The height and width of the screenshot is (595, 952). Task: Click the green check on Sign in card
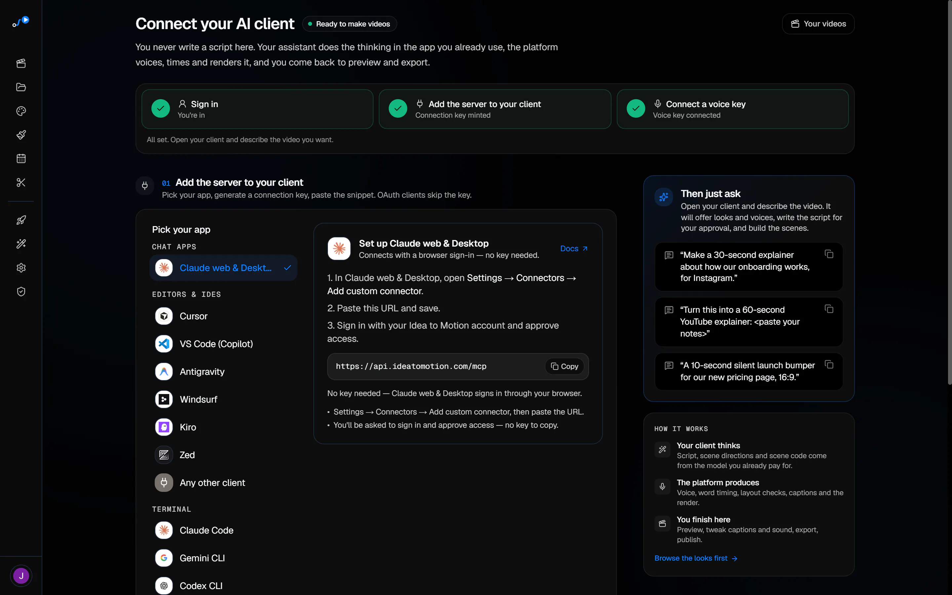click(x=161, y=108)
